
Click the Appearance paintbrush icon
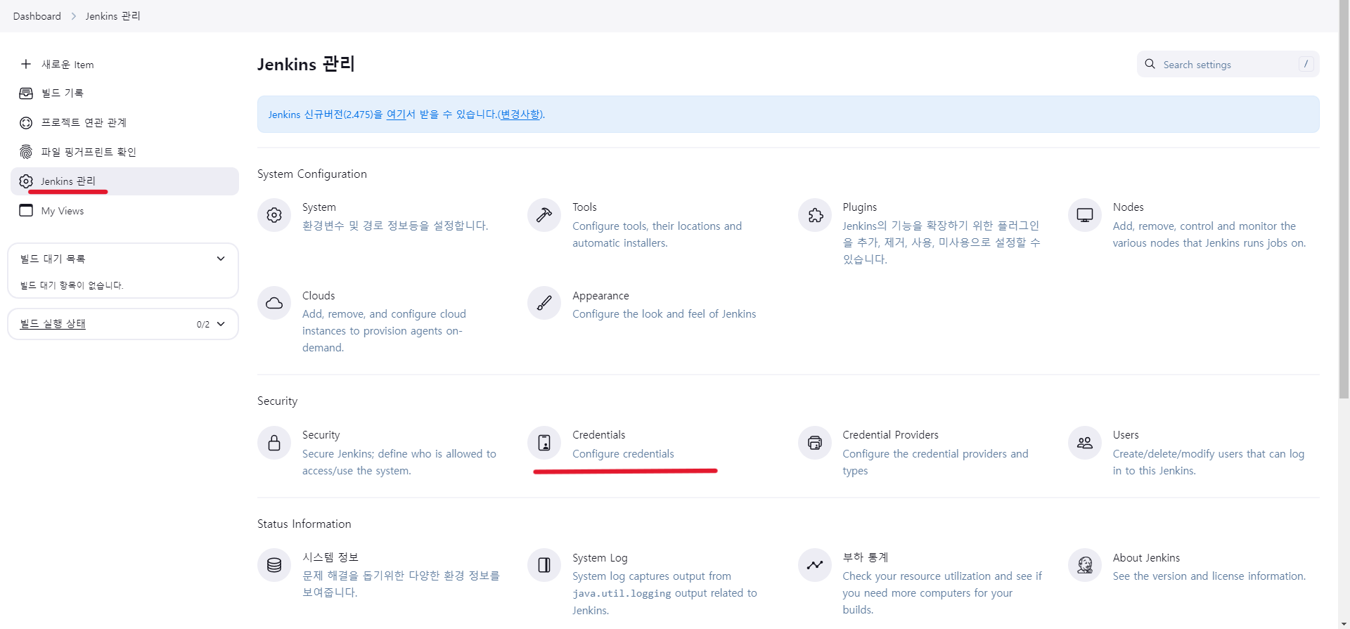544,303
